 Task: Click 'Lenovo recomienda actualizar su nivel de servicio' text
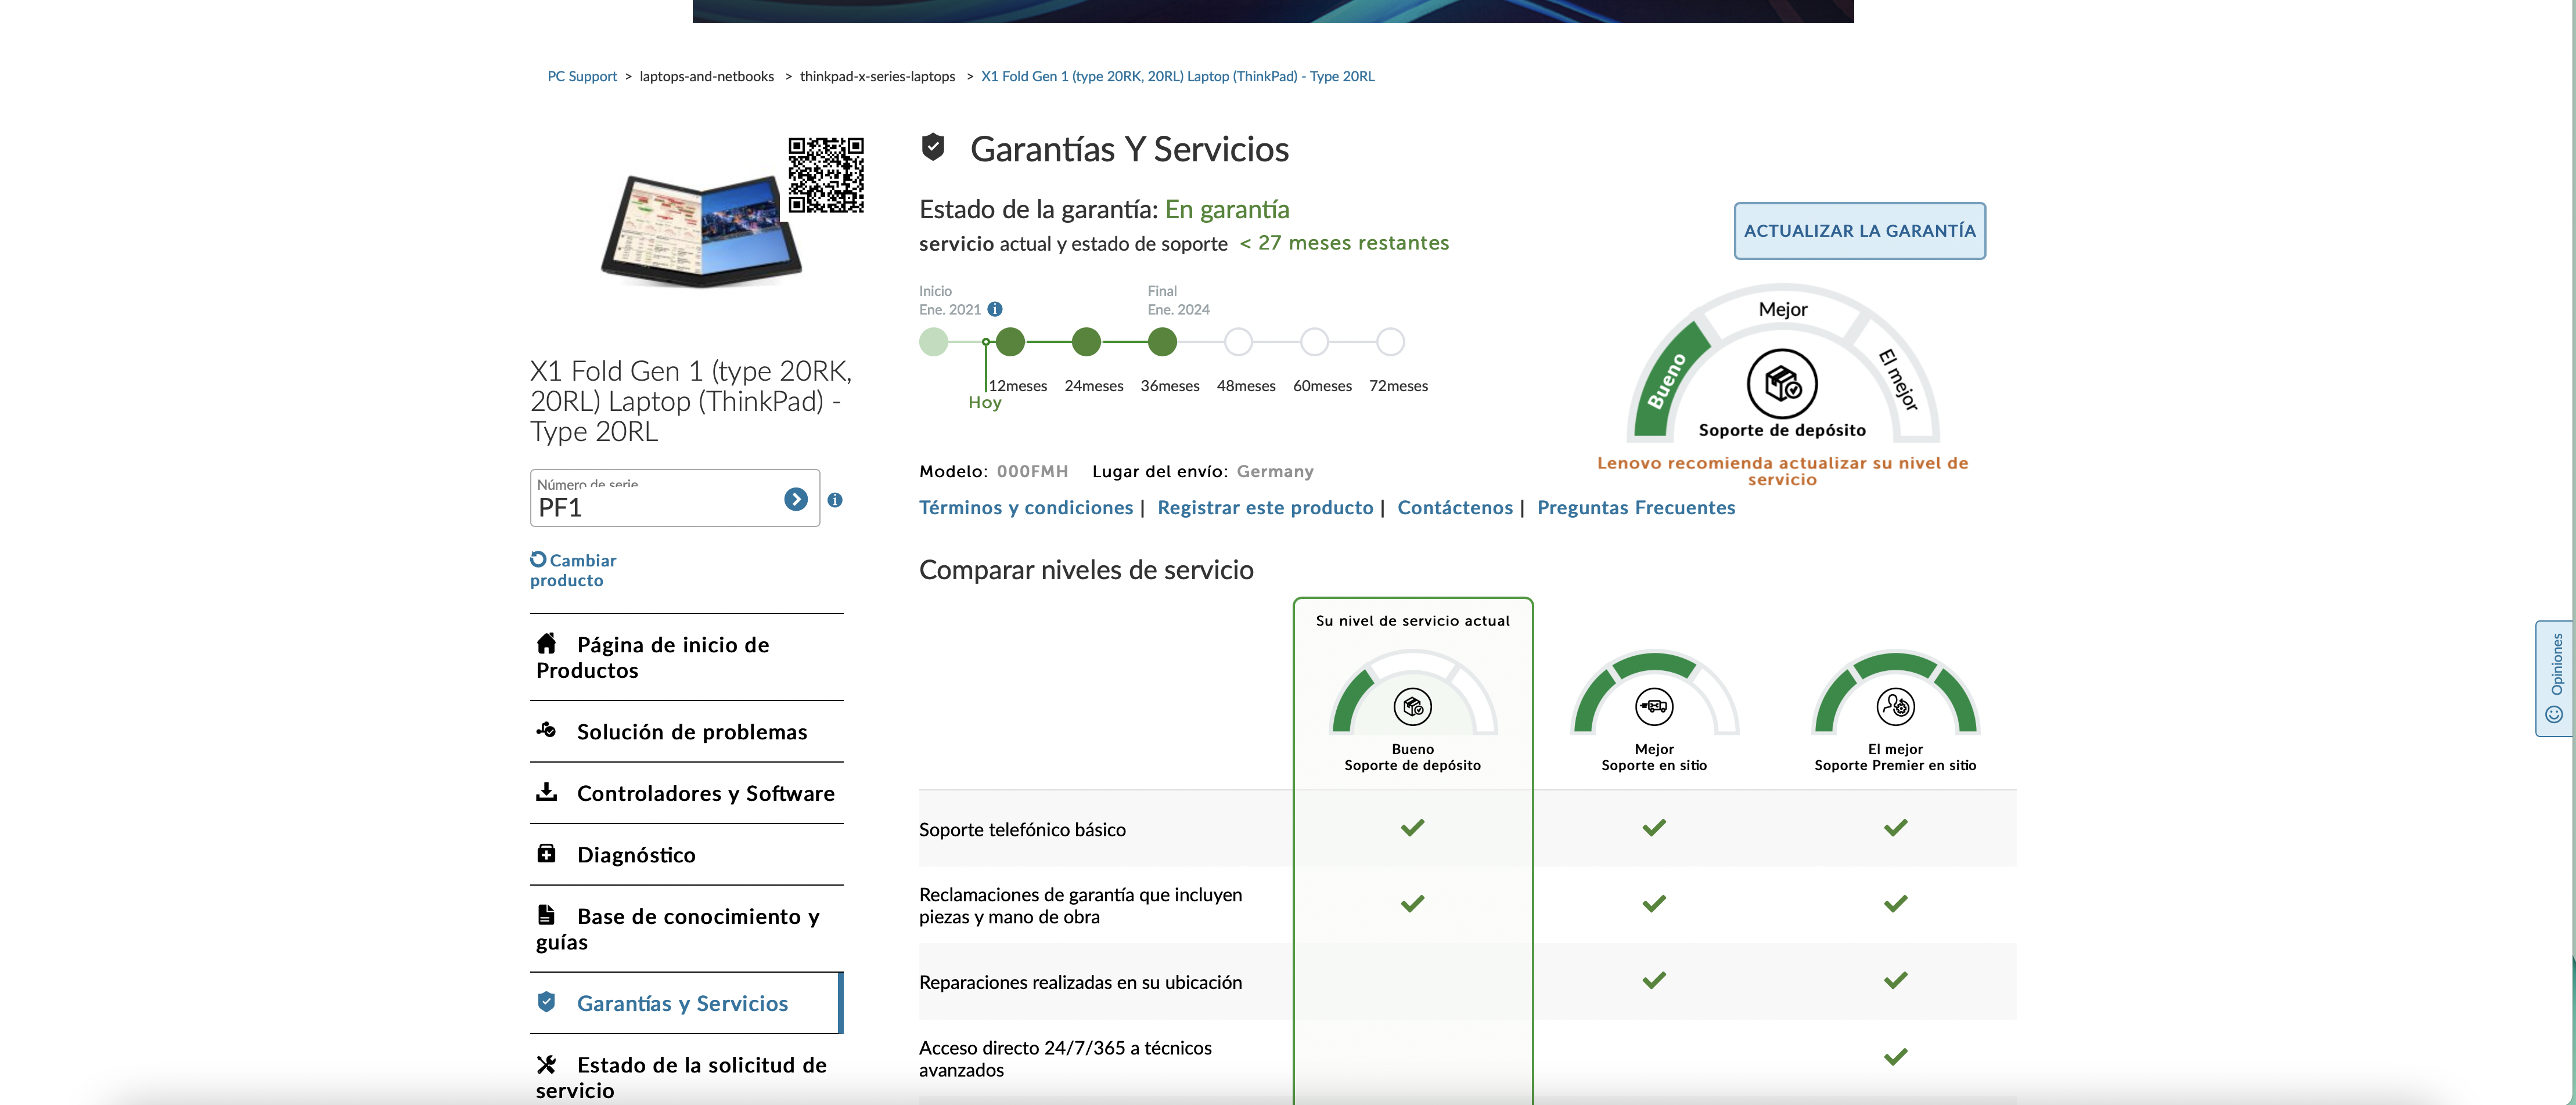[x=1782, y=471]
